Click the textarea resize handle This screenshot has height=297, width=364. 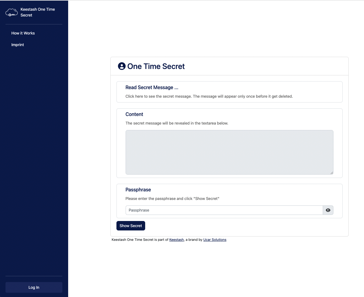[332, 173]
